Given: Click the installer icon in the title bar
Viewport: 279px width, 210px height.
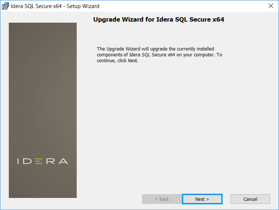Looking at the screenshot, I should click(5, 6).
